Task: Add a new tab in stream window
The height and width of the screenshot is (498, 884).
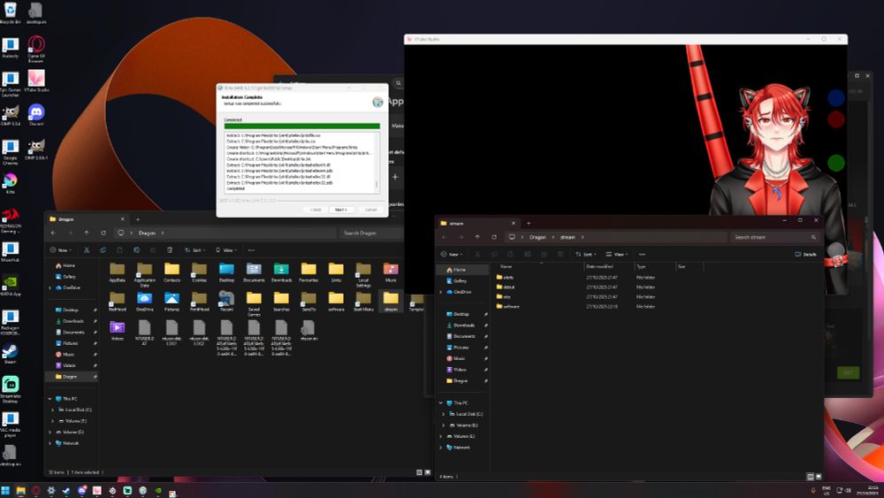Action: click(529, 223)
